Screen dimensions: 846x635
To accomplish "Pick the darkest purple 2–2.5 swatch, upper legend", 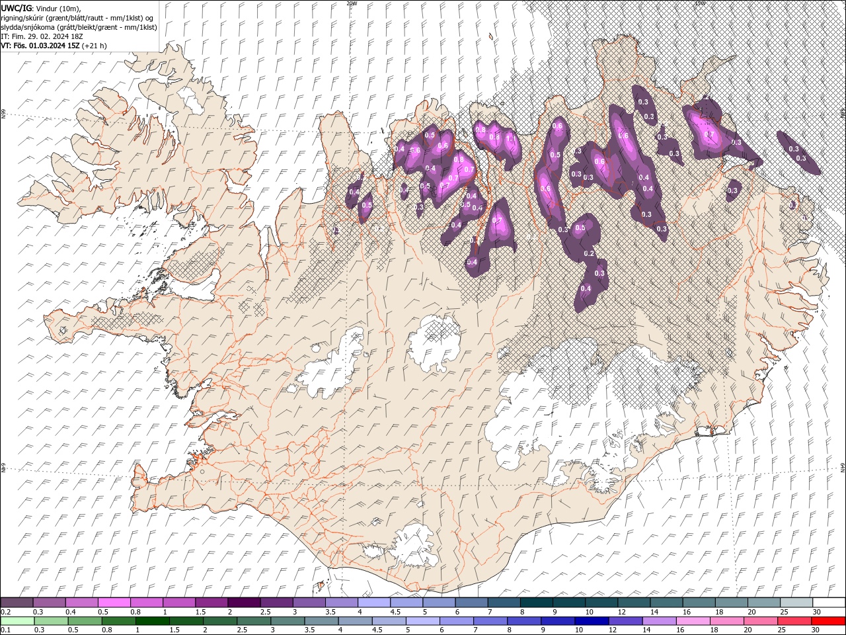I will tap(244, 603).
